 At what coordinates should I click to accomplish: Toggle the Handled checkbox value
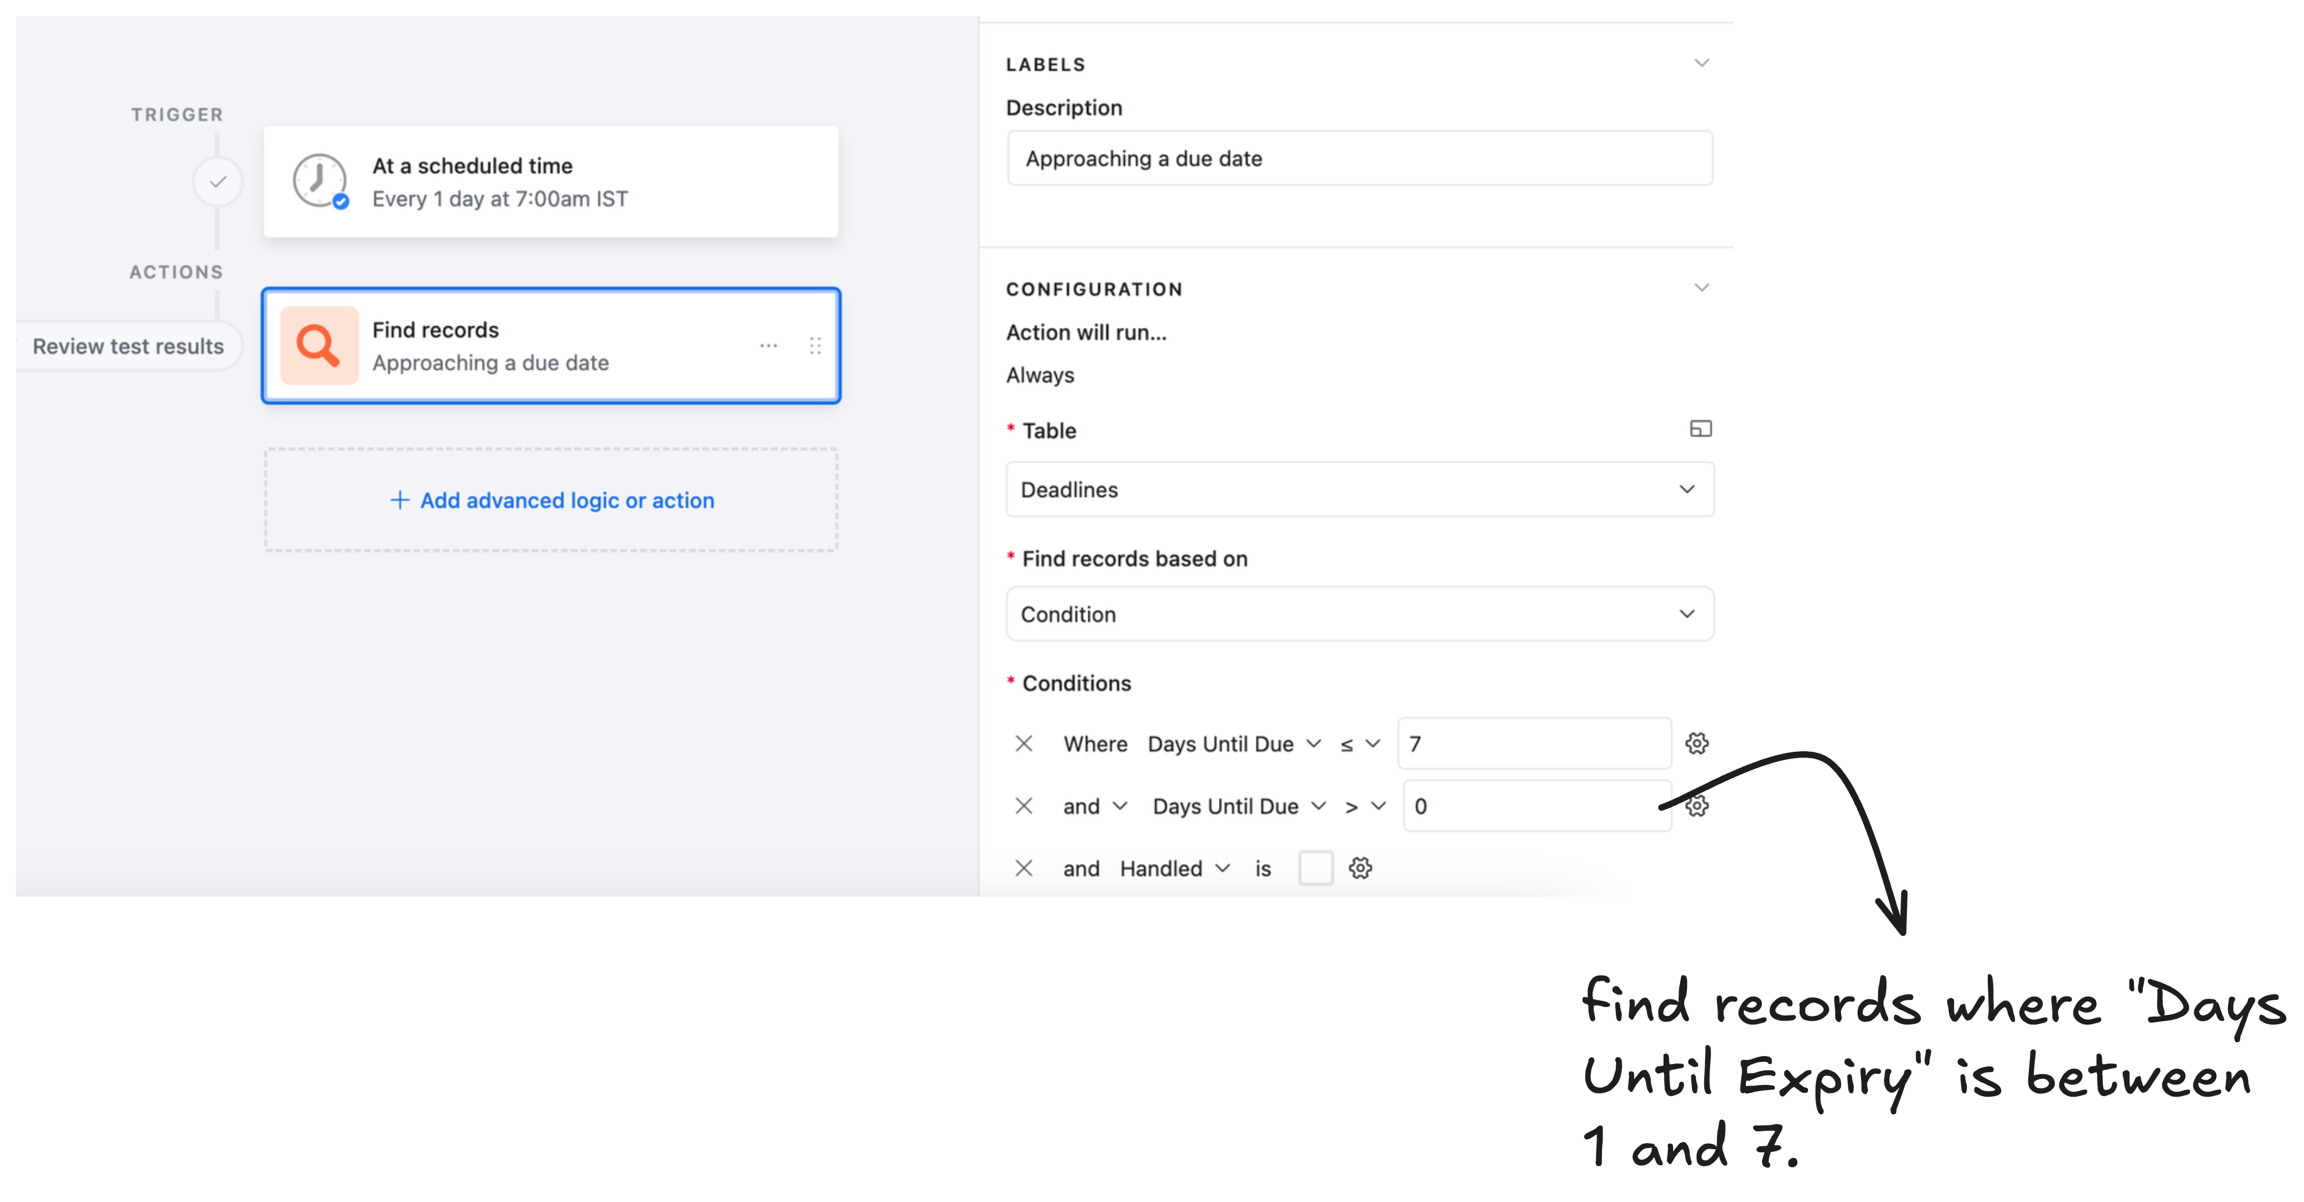1315,868
